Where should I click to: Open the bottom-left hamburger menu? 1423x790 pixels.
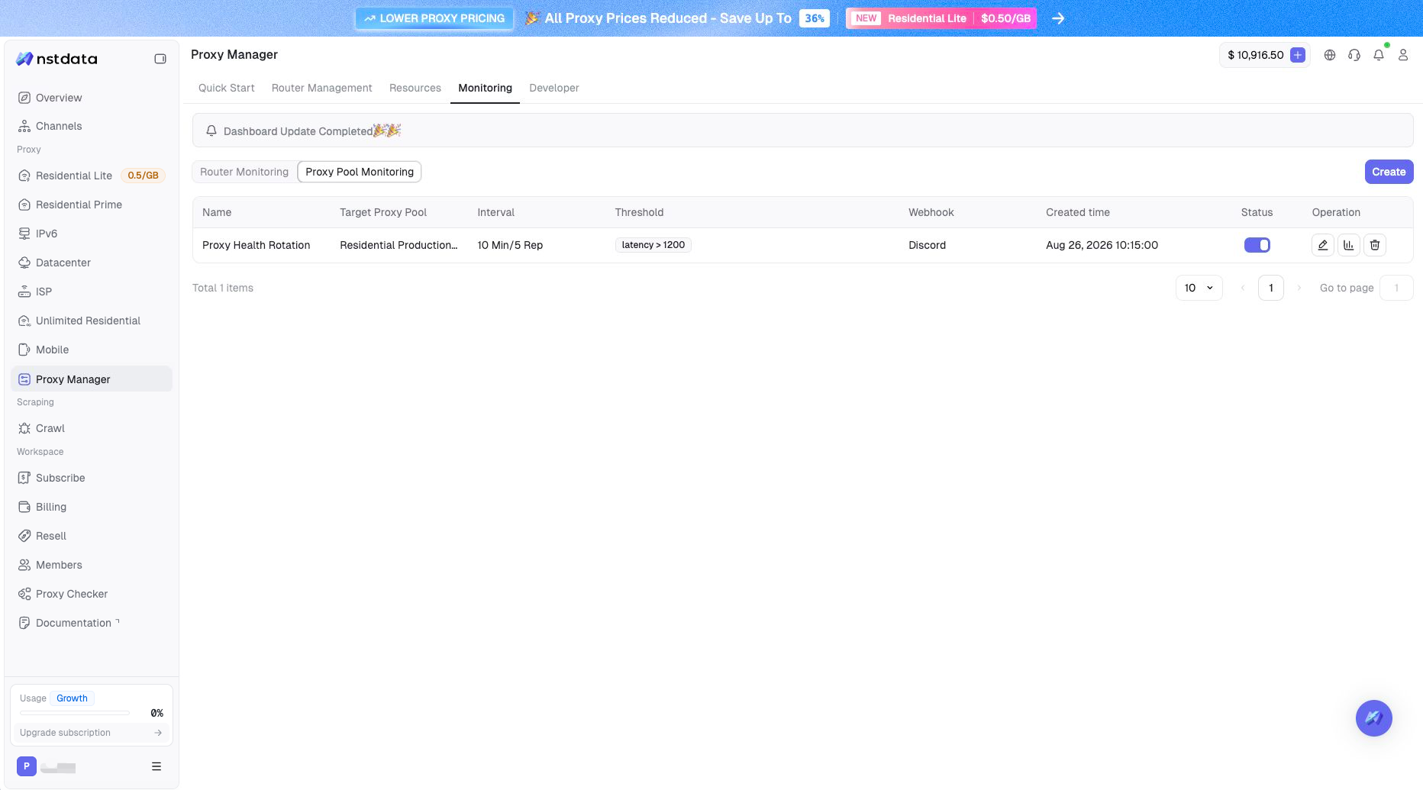(156, 766)
